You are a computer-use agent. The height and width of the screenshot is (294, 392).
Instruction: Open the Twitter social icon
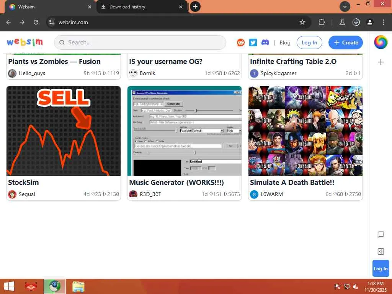pos(253,42)
